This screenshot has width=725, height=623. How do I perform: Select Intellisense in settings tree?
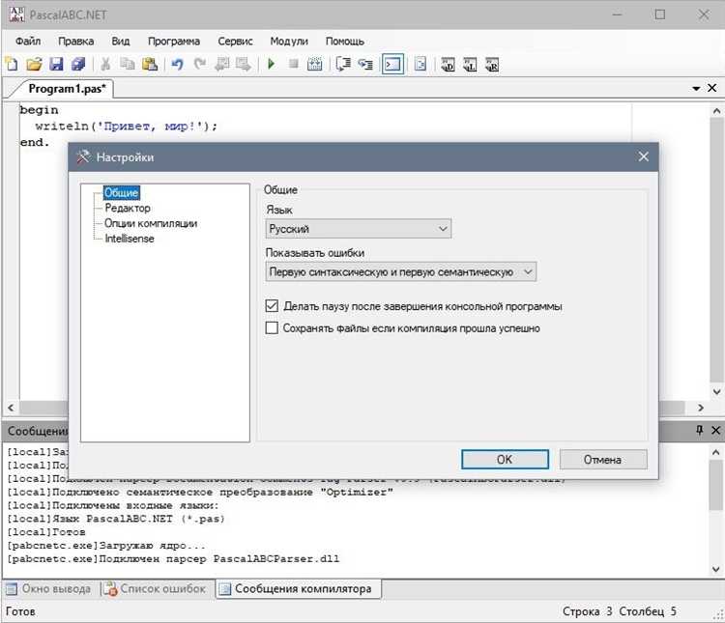[129, 239]
